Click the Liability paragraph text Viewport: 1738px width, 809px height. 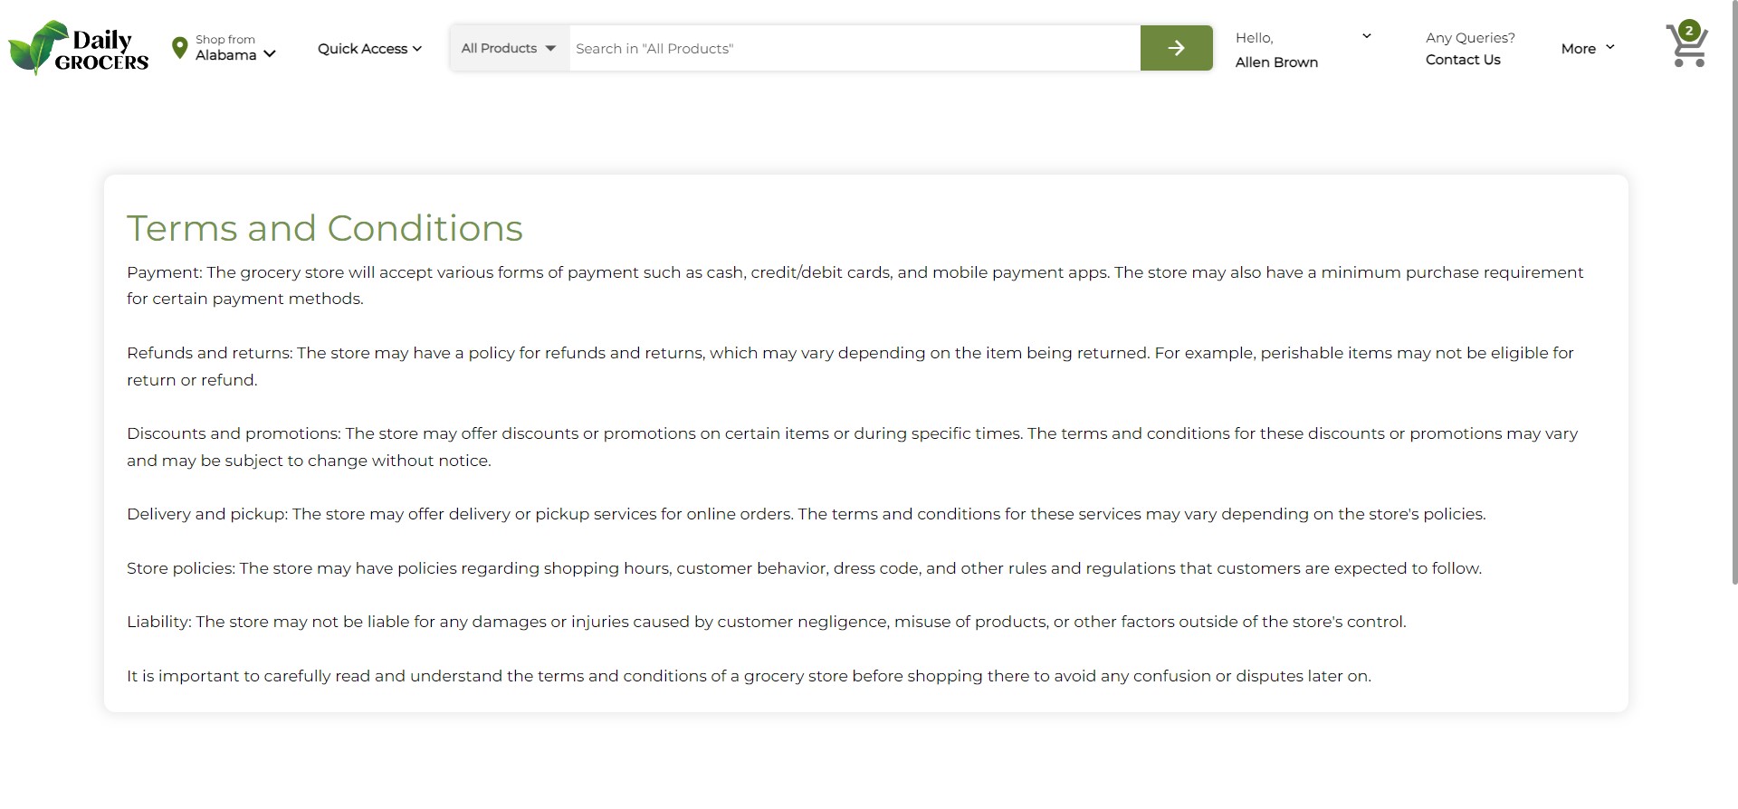[x=766, y=623]
